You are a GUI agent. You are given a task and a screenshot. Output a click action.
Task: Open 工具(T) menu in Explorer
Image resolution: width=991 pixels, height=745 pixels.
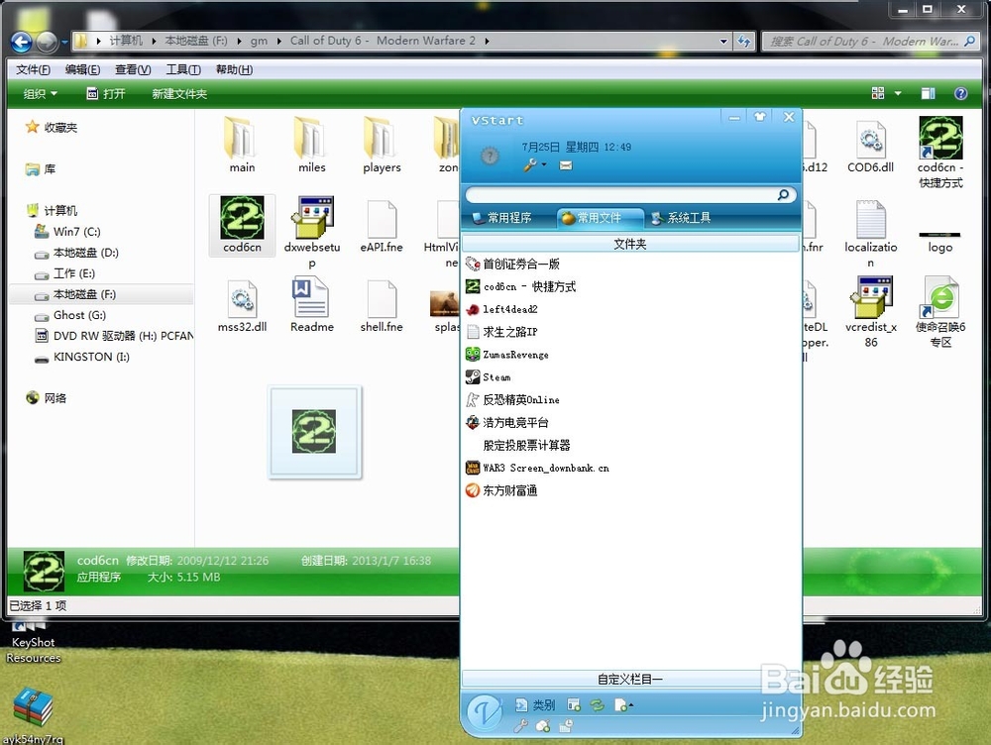183,69
